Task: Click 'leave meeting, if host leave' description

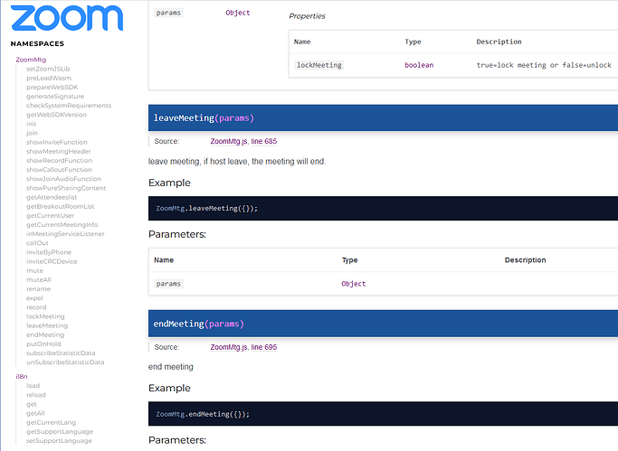Action: point(237,162)
